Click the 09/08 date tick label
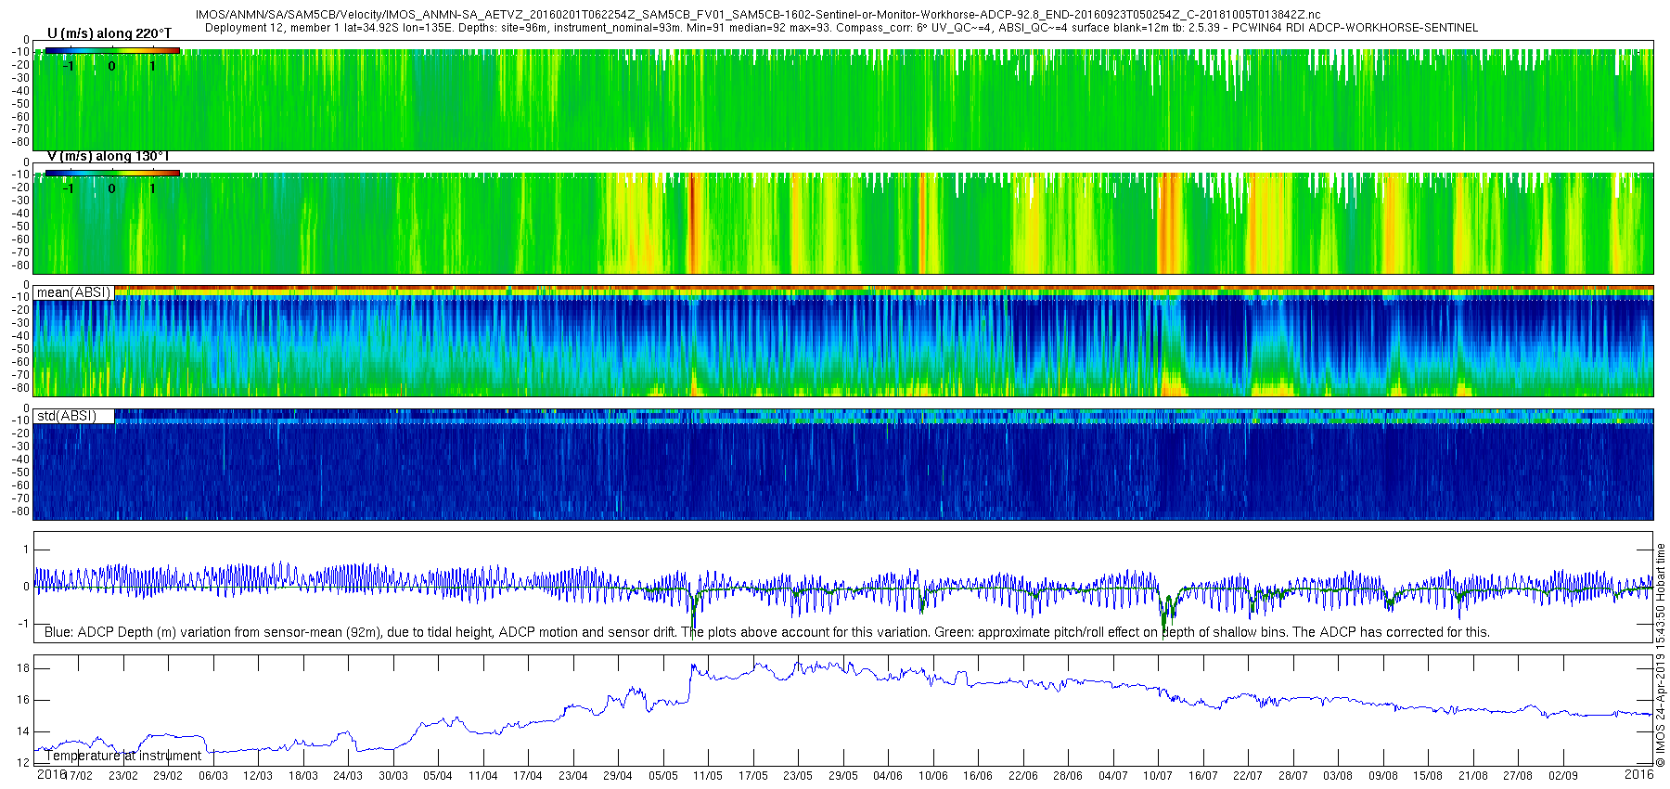The width and height of the screenshot is (1670, 789). coord(1382,776)
